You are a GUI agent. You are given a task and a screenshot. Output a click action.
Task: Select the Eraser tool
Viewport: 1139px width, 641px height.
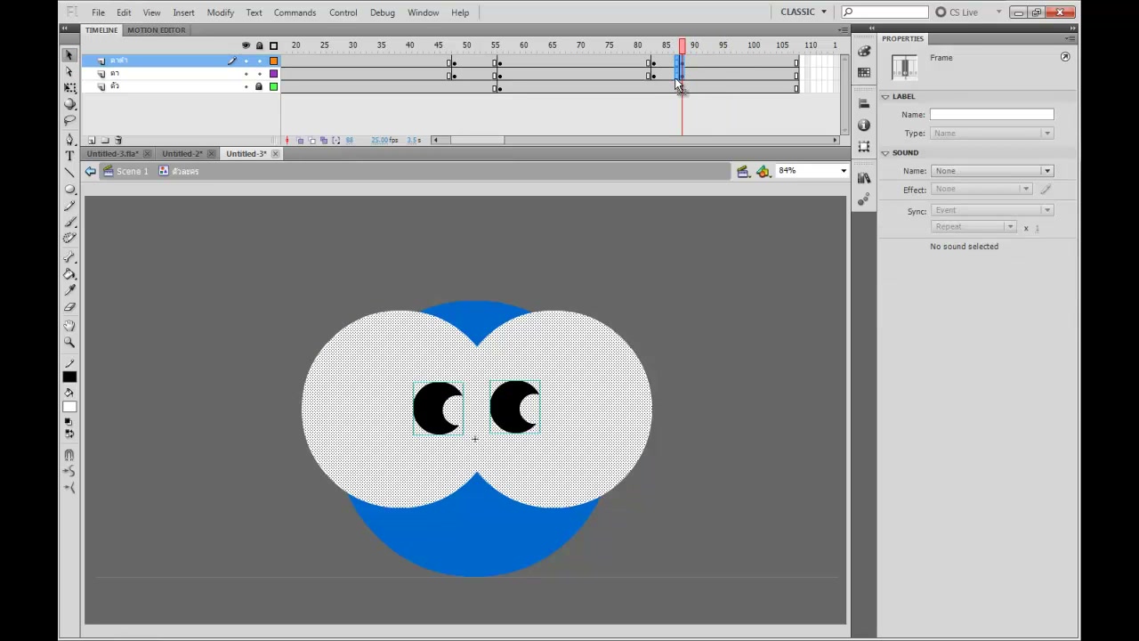[x=69, y=307]
